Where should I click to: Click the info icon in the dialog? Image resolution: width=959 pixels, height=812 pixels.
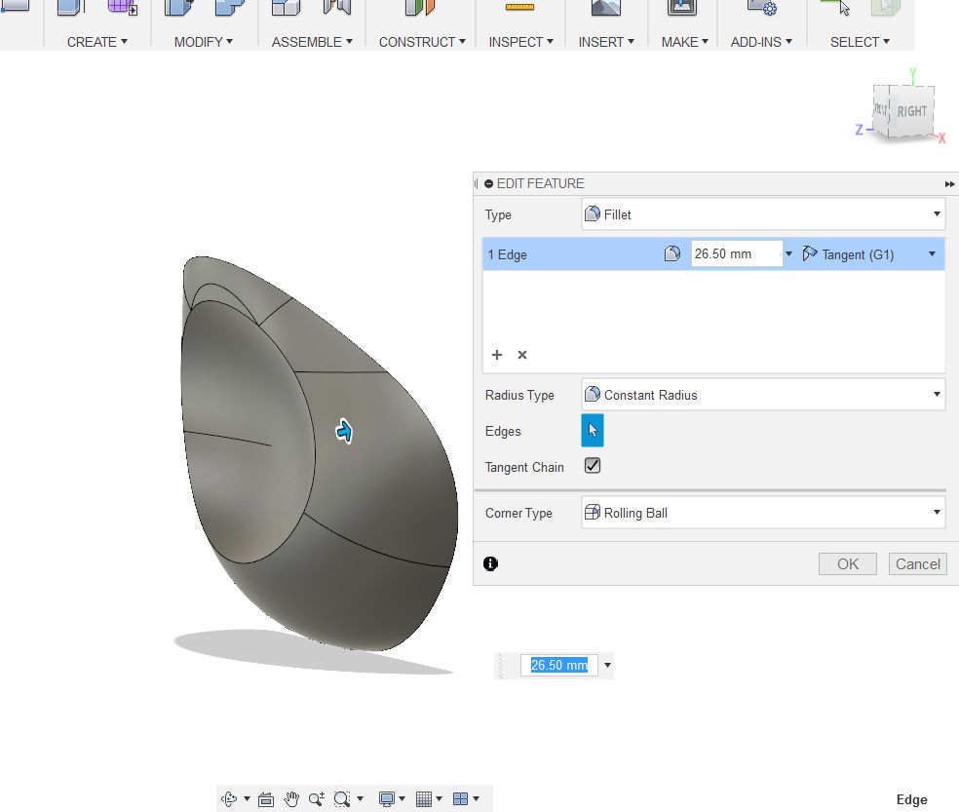tap(490, 563)
